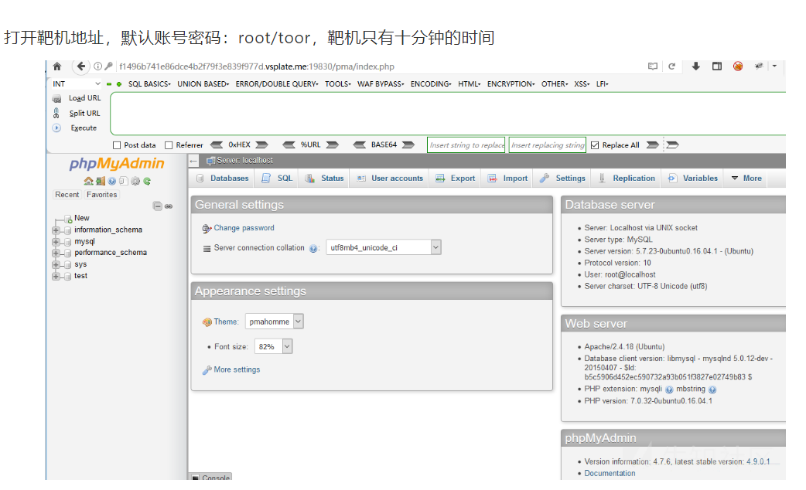Viewport: 806px width, 490px height.
Task: Open phpMyAdmin documentation help icon in sidebar
Action: [112, 181]
